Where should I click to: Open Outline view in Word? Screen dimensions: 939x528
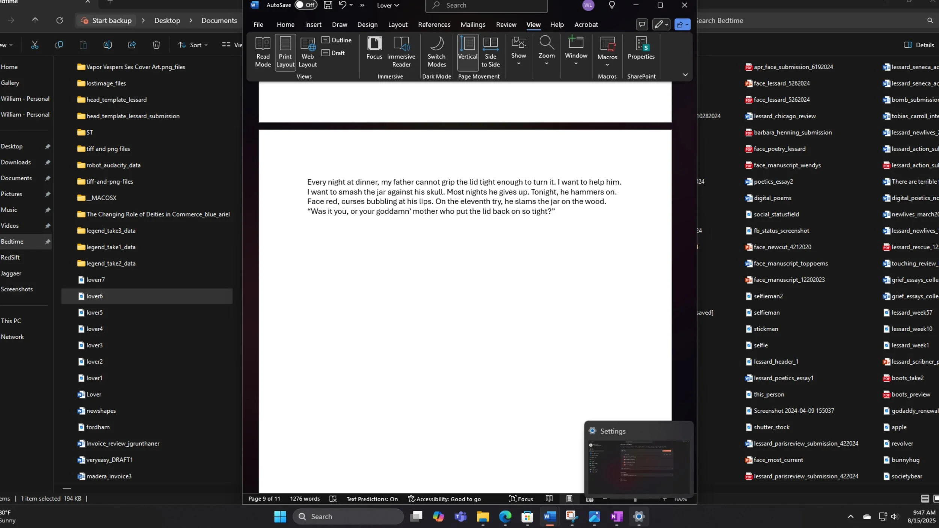337,40
